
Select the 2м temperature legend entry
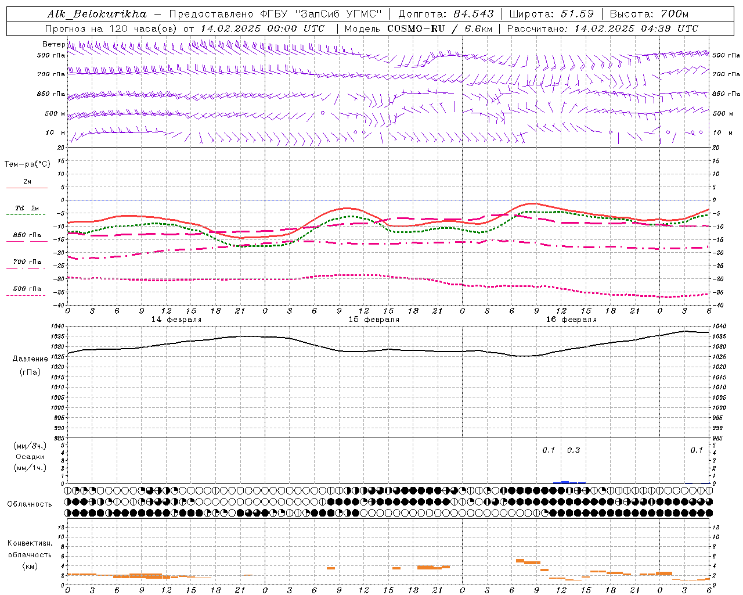27,181
